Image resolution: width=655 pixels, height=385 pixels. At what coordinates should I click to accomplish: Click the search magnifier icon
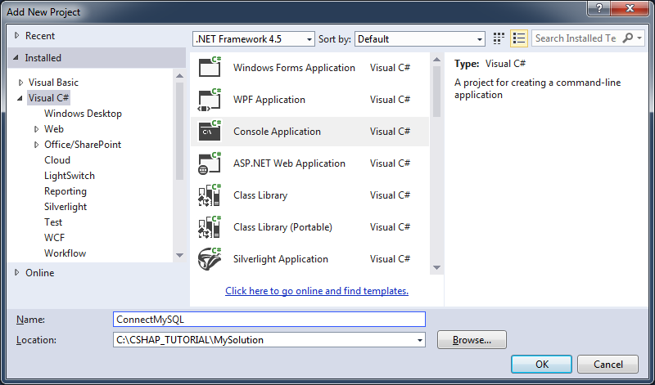click(627, 38)
